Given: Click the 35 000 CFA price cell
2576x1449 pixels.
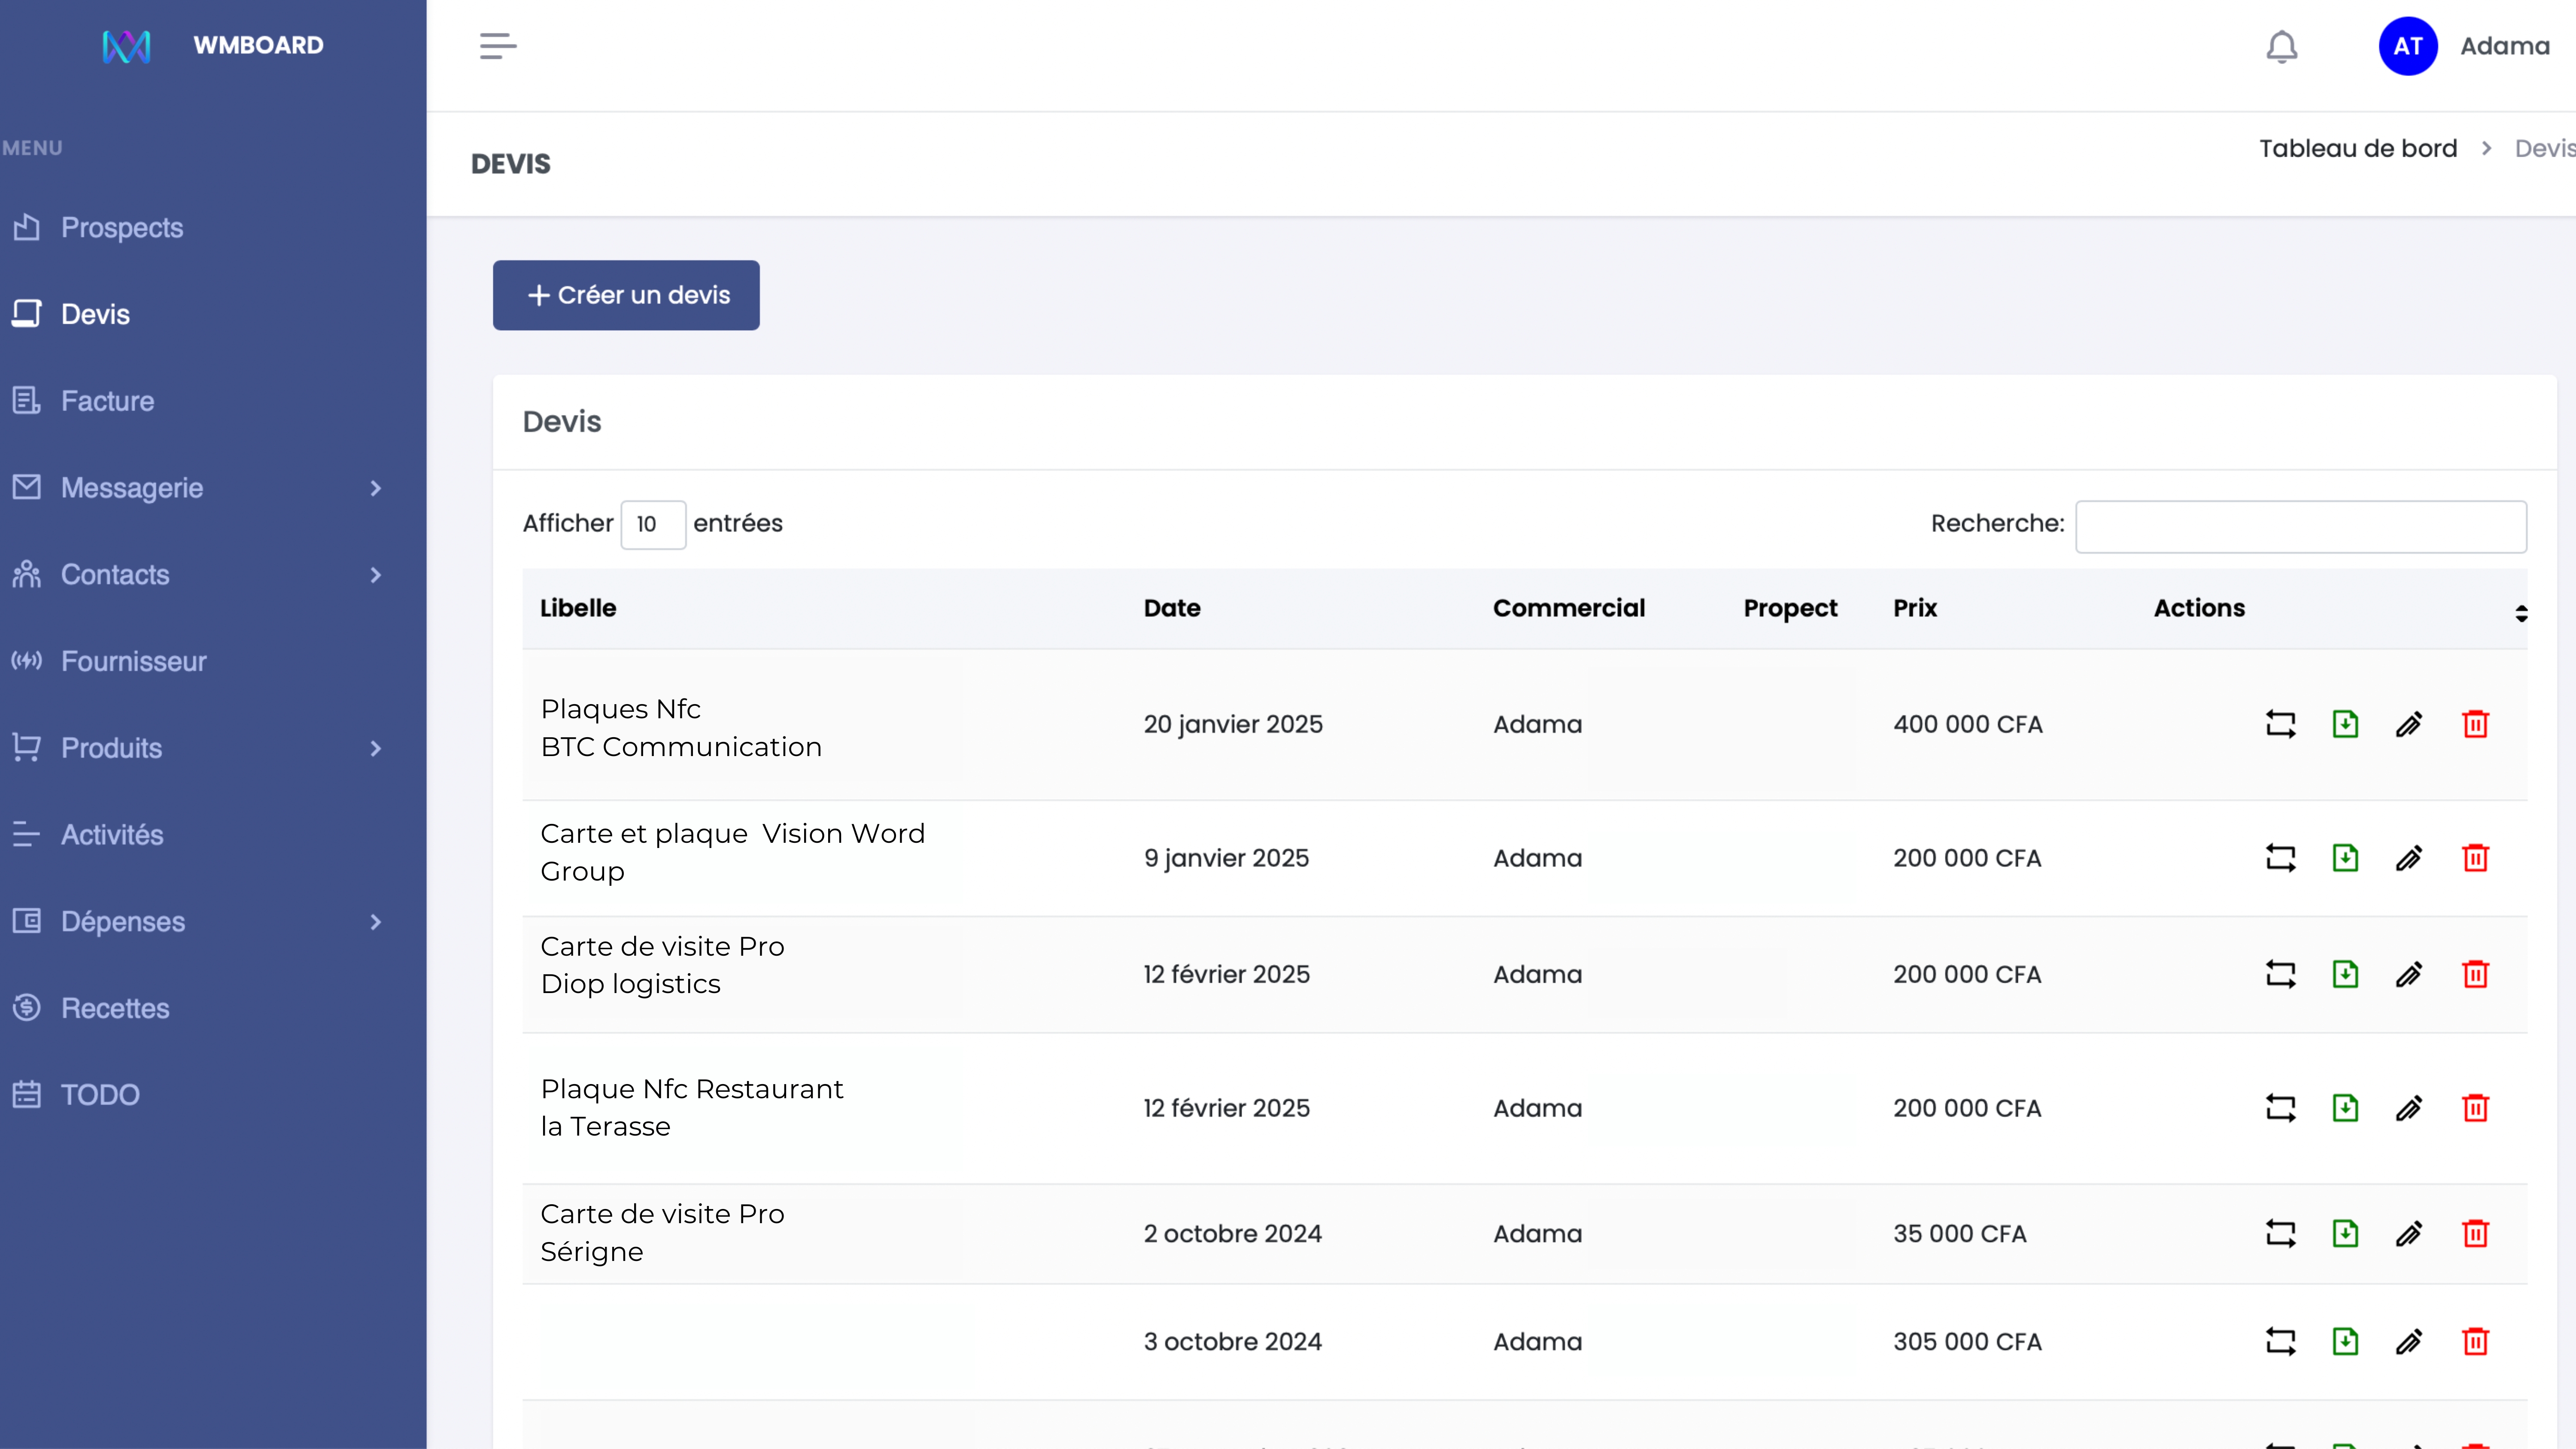Looking at the screenshot, I should pyautogui.click(x=1959, y=1233).
